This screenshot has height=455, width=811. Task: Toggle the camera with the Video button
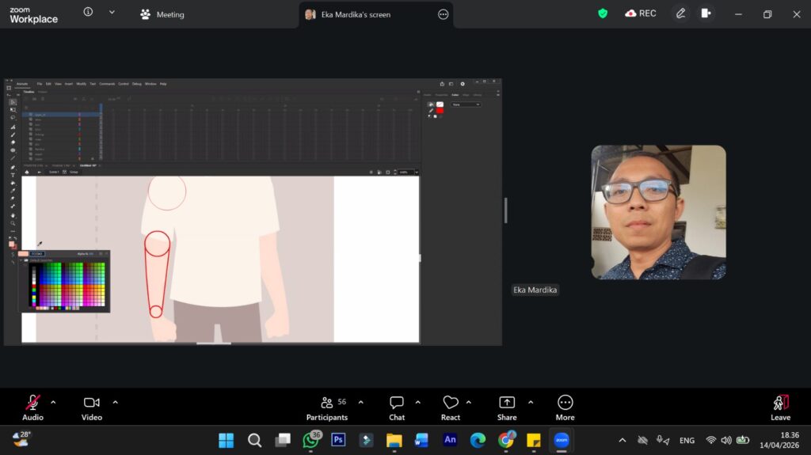pos(92,408)
